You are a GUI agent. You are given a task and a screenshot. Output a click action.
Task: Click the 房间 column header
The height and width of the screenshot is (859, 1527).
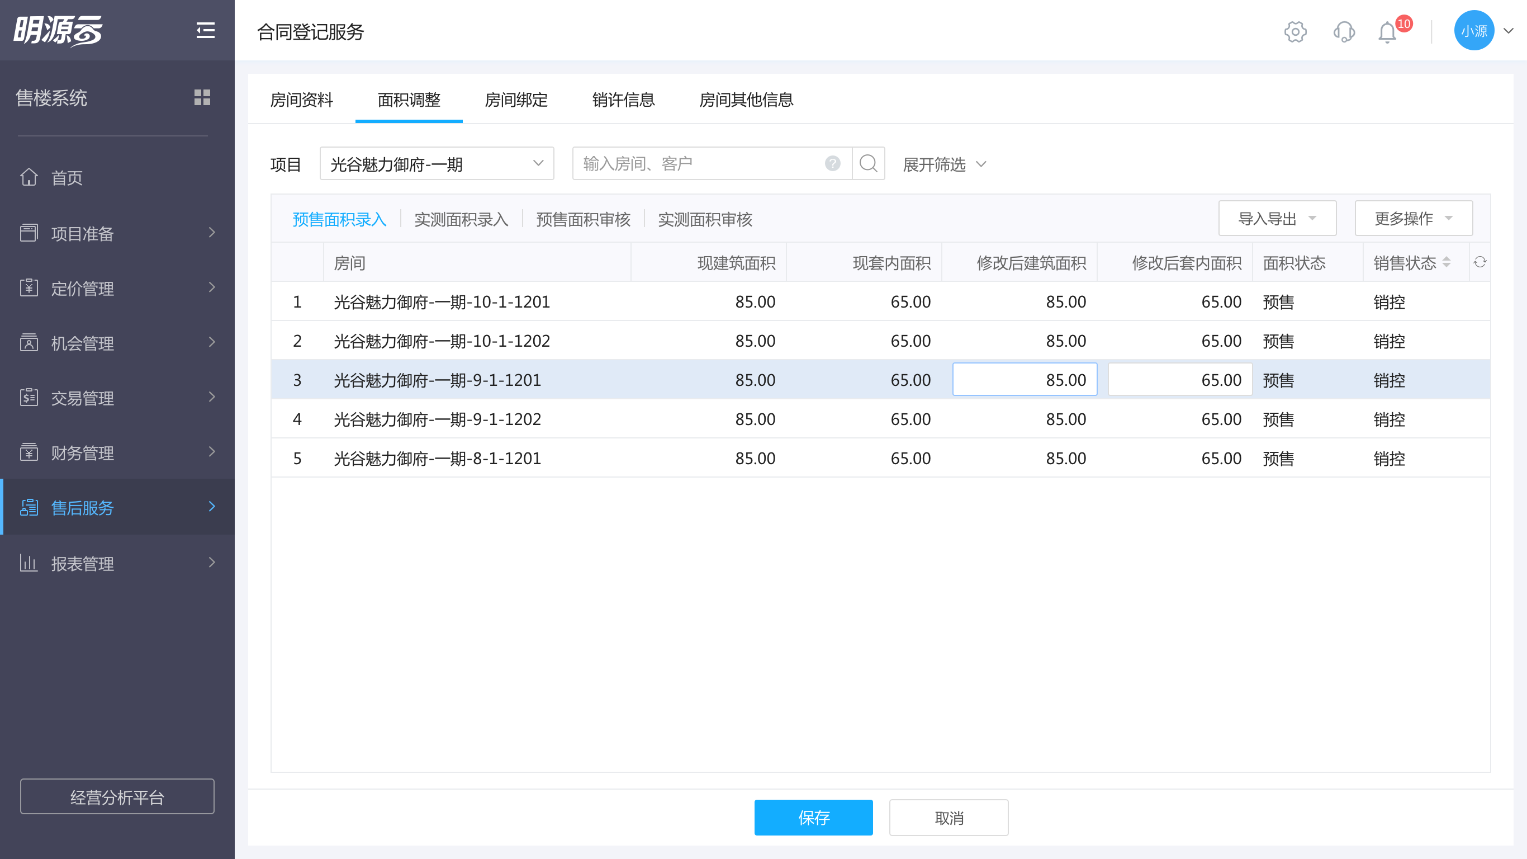(x=477, y=262)
